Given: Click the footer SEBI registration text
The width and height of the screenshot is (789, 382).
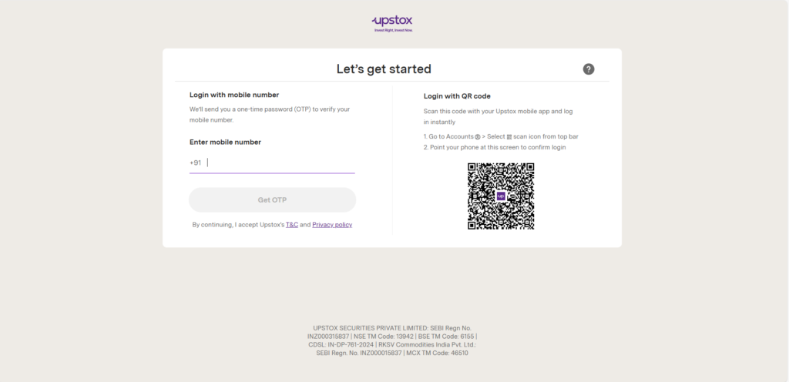Looking at the screenshot, I should 392,340.
